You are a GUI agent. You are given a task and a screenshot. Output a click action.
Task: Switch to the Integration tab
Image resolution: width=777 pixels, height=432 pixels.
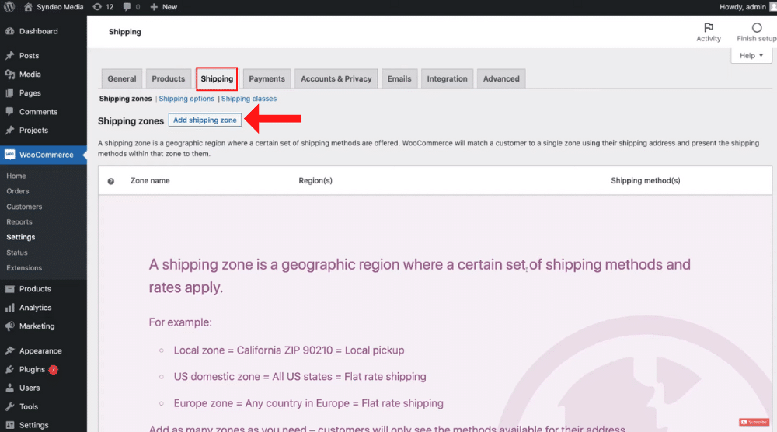point(447,78)
